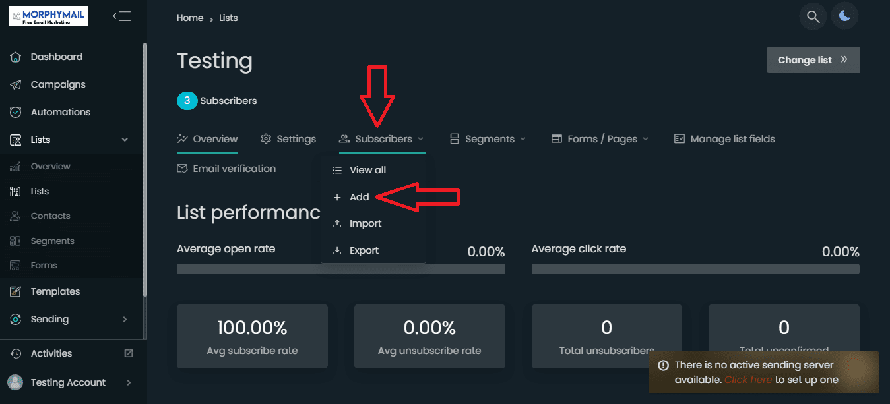Switch to the Settings tab

pyautogui.click(x=288, y=139)
